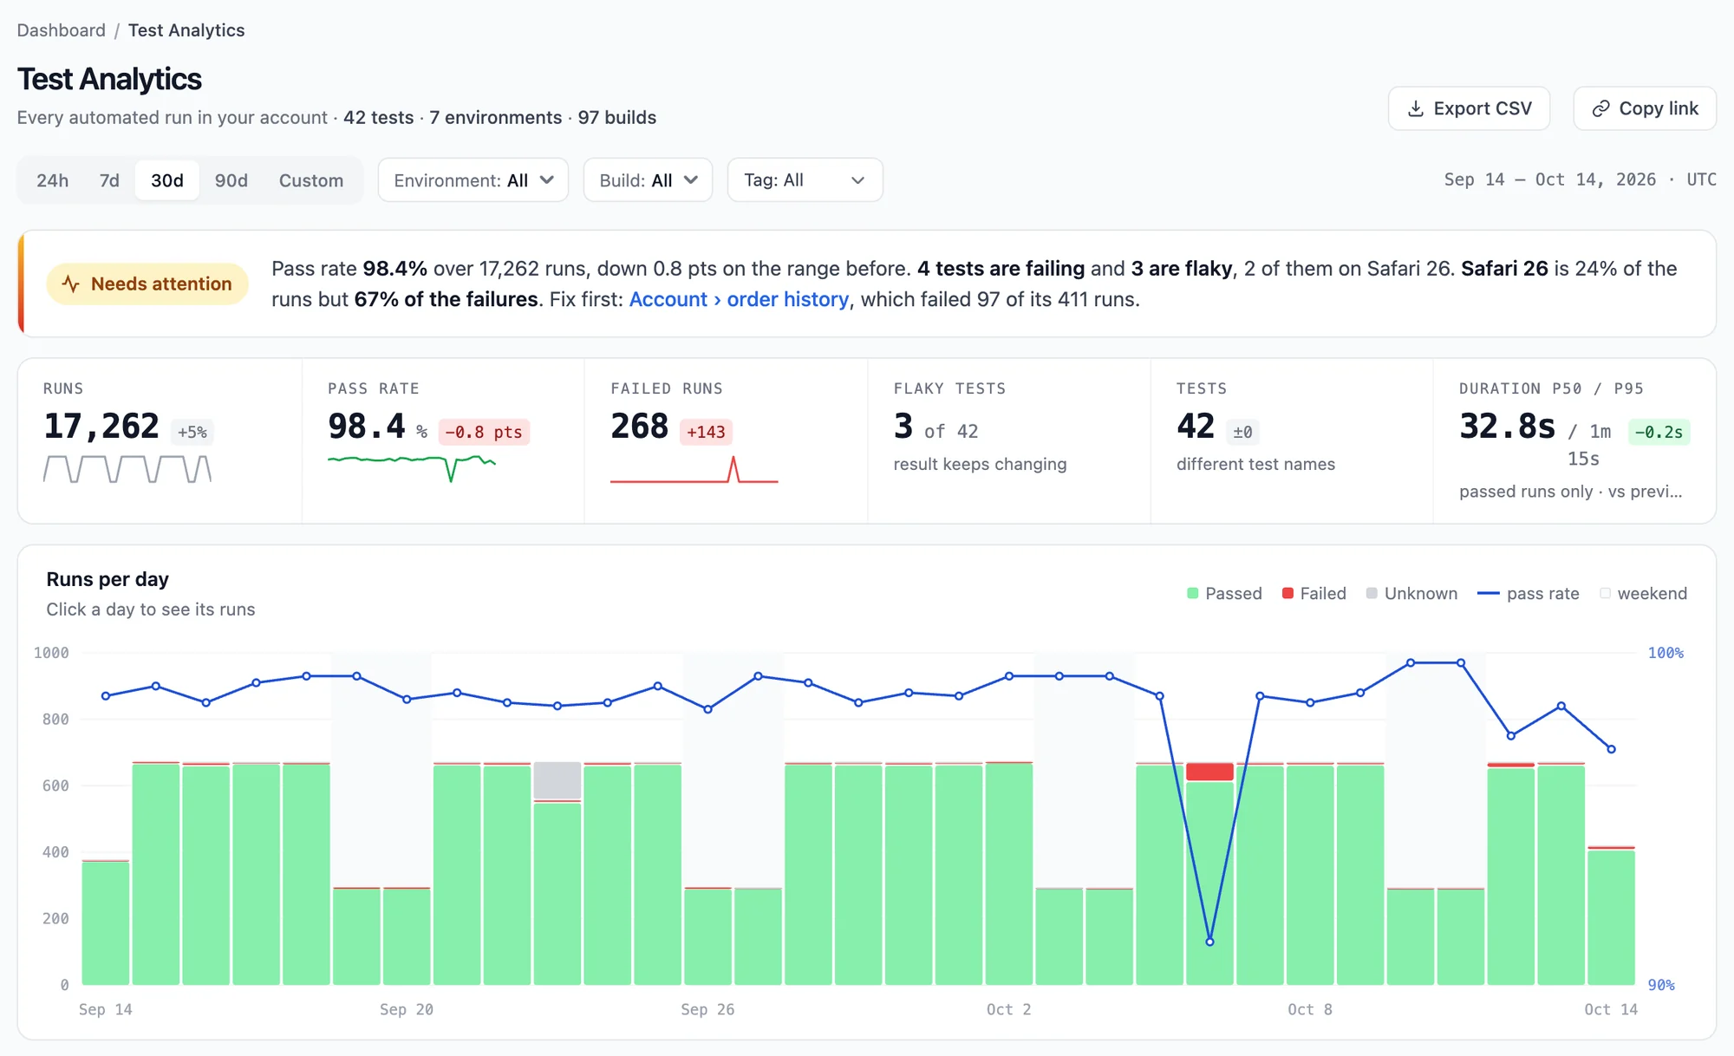Click the red Failed legend swatch
1734x1056 pixels.
[1287, 593]
